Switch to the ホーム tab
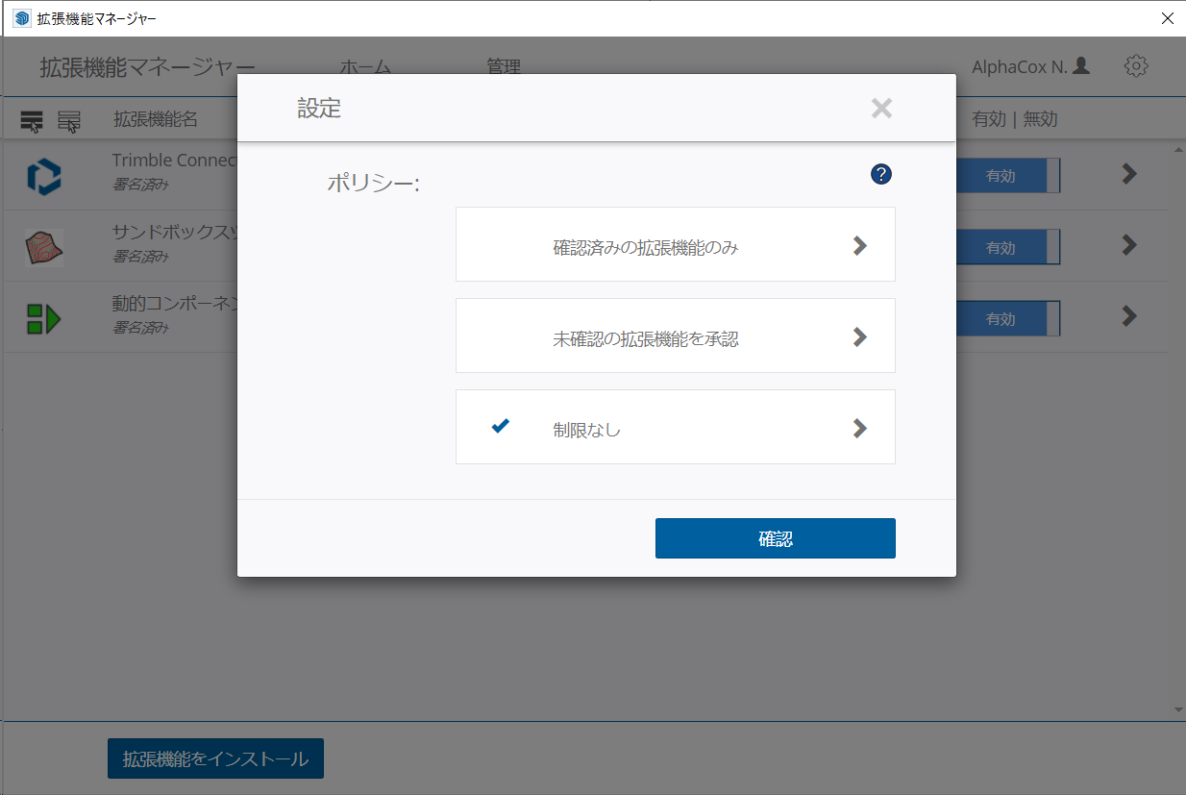Screen dimensions: 1186x795 365,67
